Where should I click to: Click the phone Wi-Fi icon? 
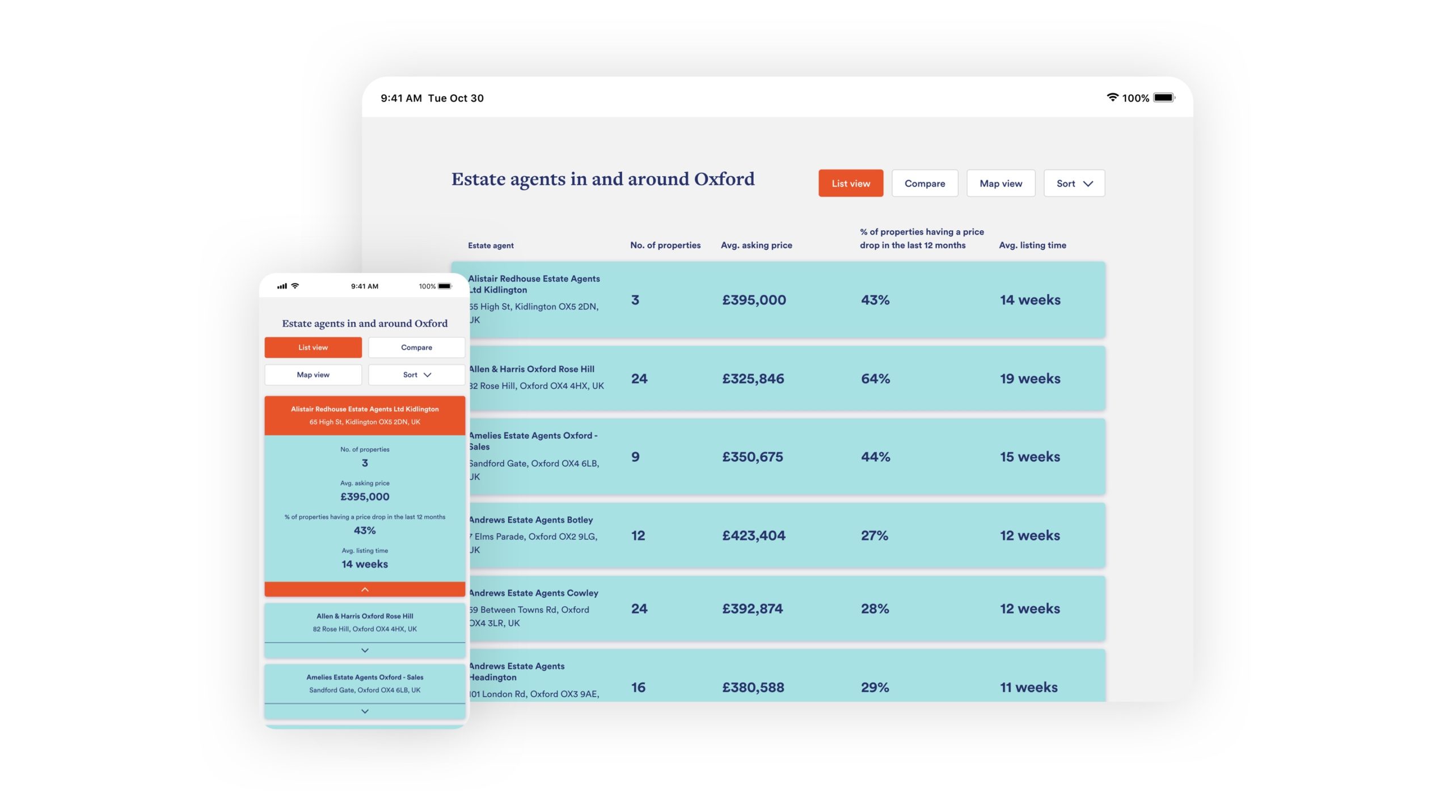click(295, 286)
